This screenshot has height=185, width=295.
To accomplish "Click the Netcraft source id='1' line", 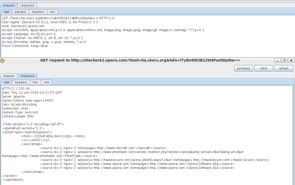I will 103,148.
